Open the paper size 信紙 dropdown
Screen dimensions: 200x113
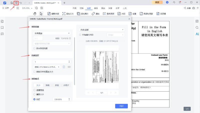[47, 67]
